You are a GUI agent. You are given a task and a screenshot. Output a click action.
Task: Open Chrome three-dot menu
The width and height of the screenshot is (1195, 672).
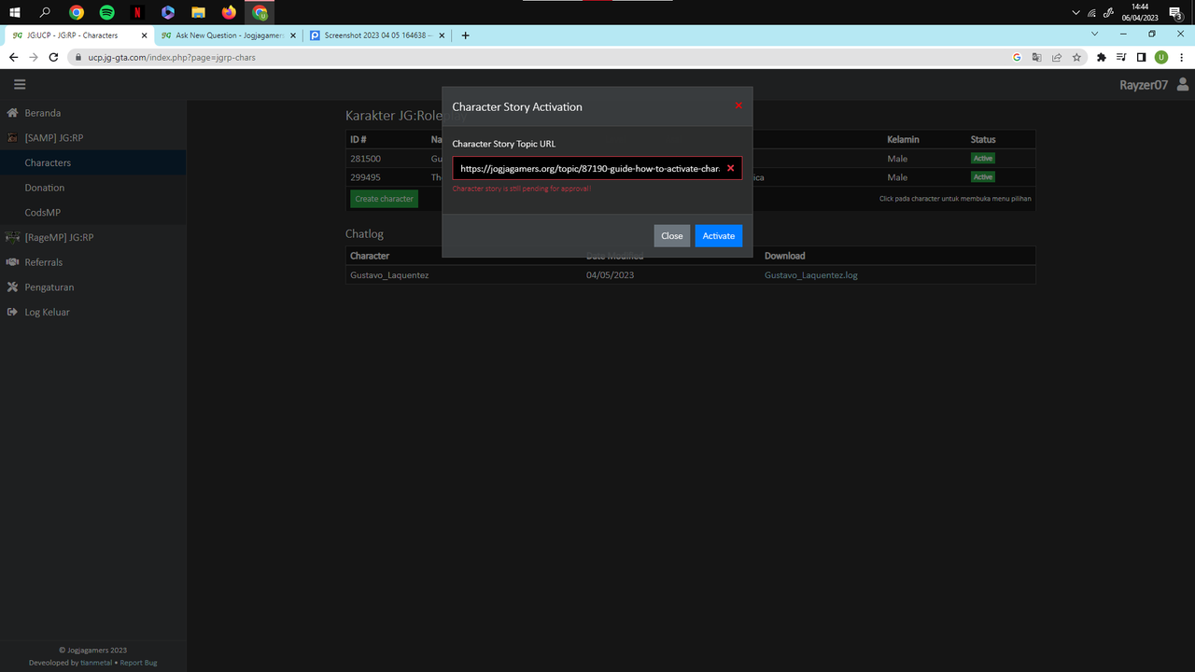click(x=1181, y=57)
